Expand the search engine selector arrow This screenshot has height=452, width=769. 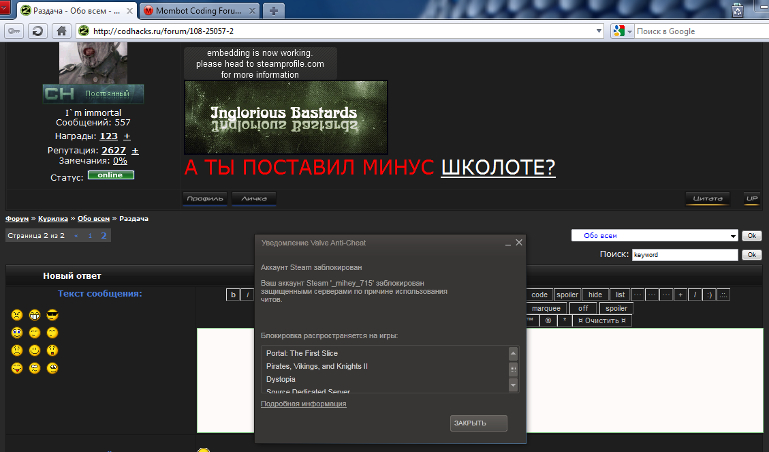click(630, 31)
